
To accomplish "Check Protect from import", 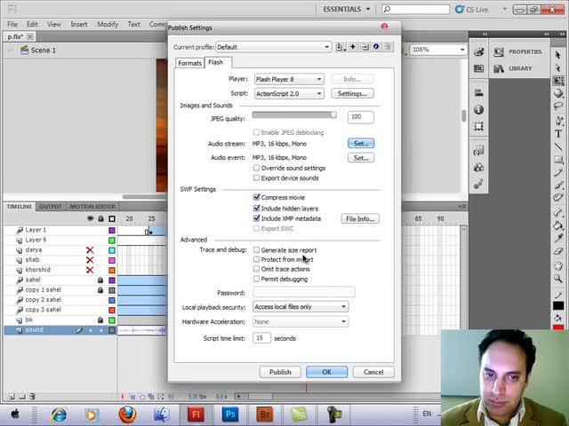I will point(257,259).
